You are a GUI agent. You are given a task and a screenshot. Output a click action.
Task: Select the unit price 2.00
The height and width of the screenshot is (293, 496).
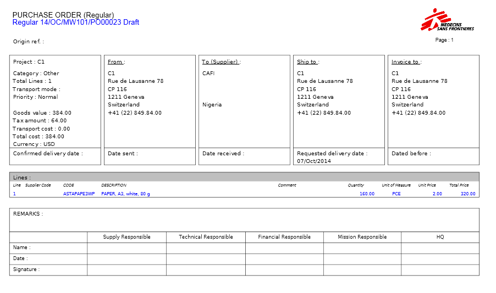click(x=437, y=194)
